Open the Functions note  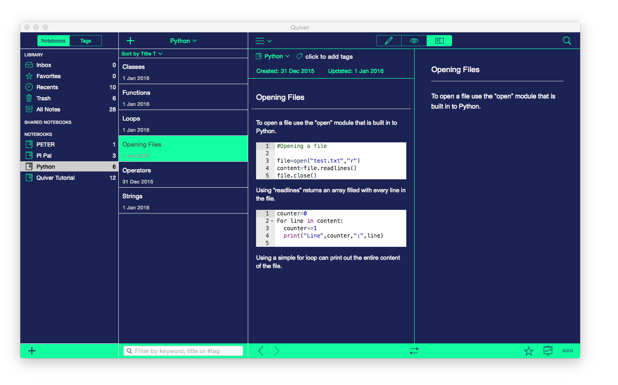tap(184, 97)
